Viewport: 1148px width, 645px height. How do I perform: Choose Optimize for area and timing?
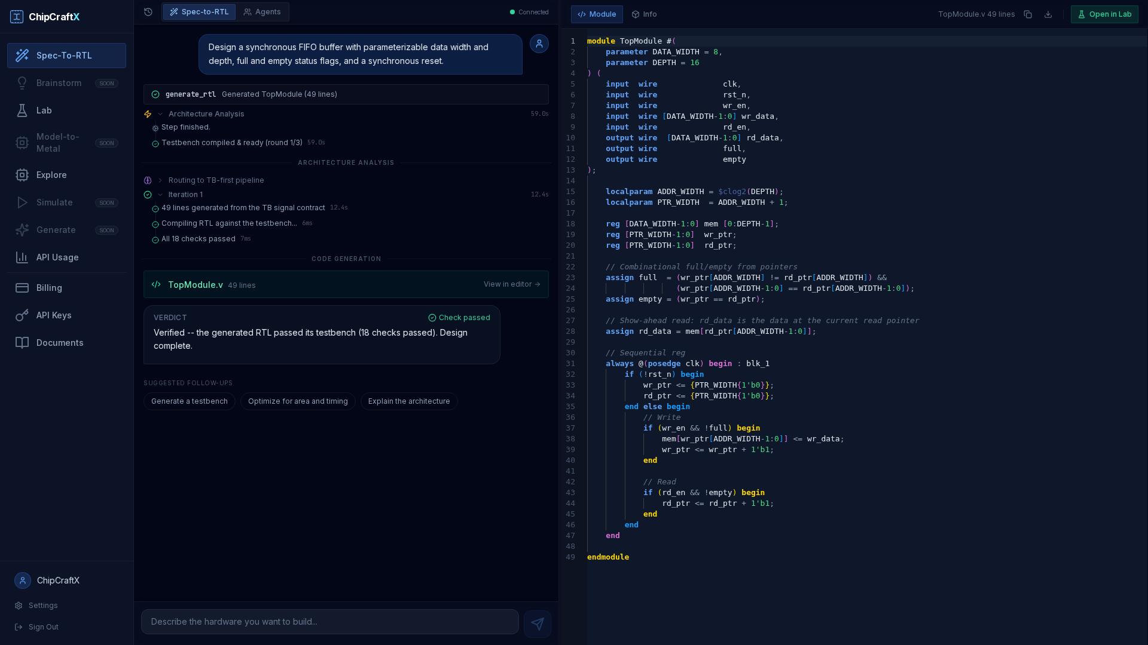point(298,401)
